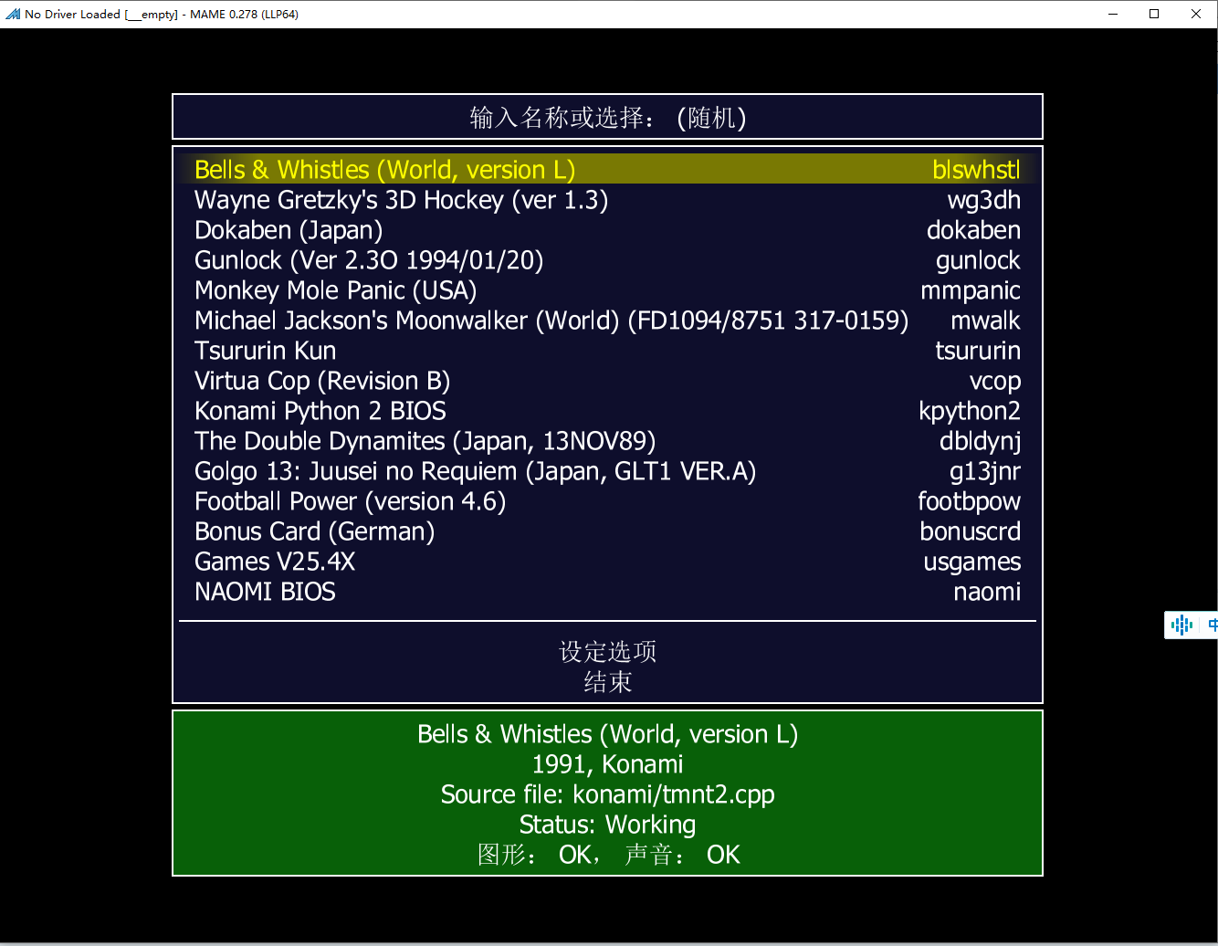
Task: Click the kpython2 short name
Action: tap(970, 411)
